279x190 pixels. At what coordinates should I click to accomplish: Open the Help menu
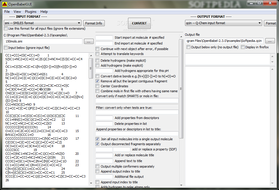point(44,12)
